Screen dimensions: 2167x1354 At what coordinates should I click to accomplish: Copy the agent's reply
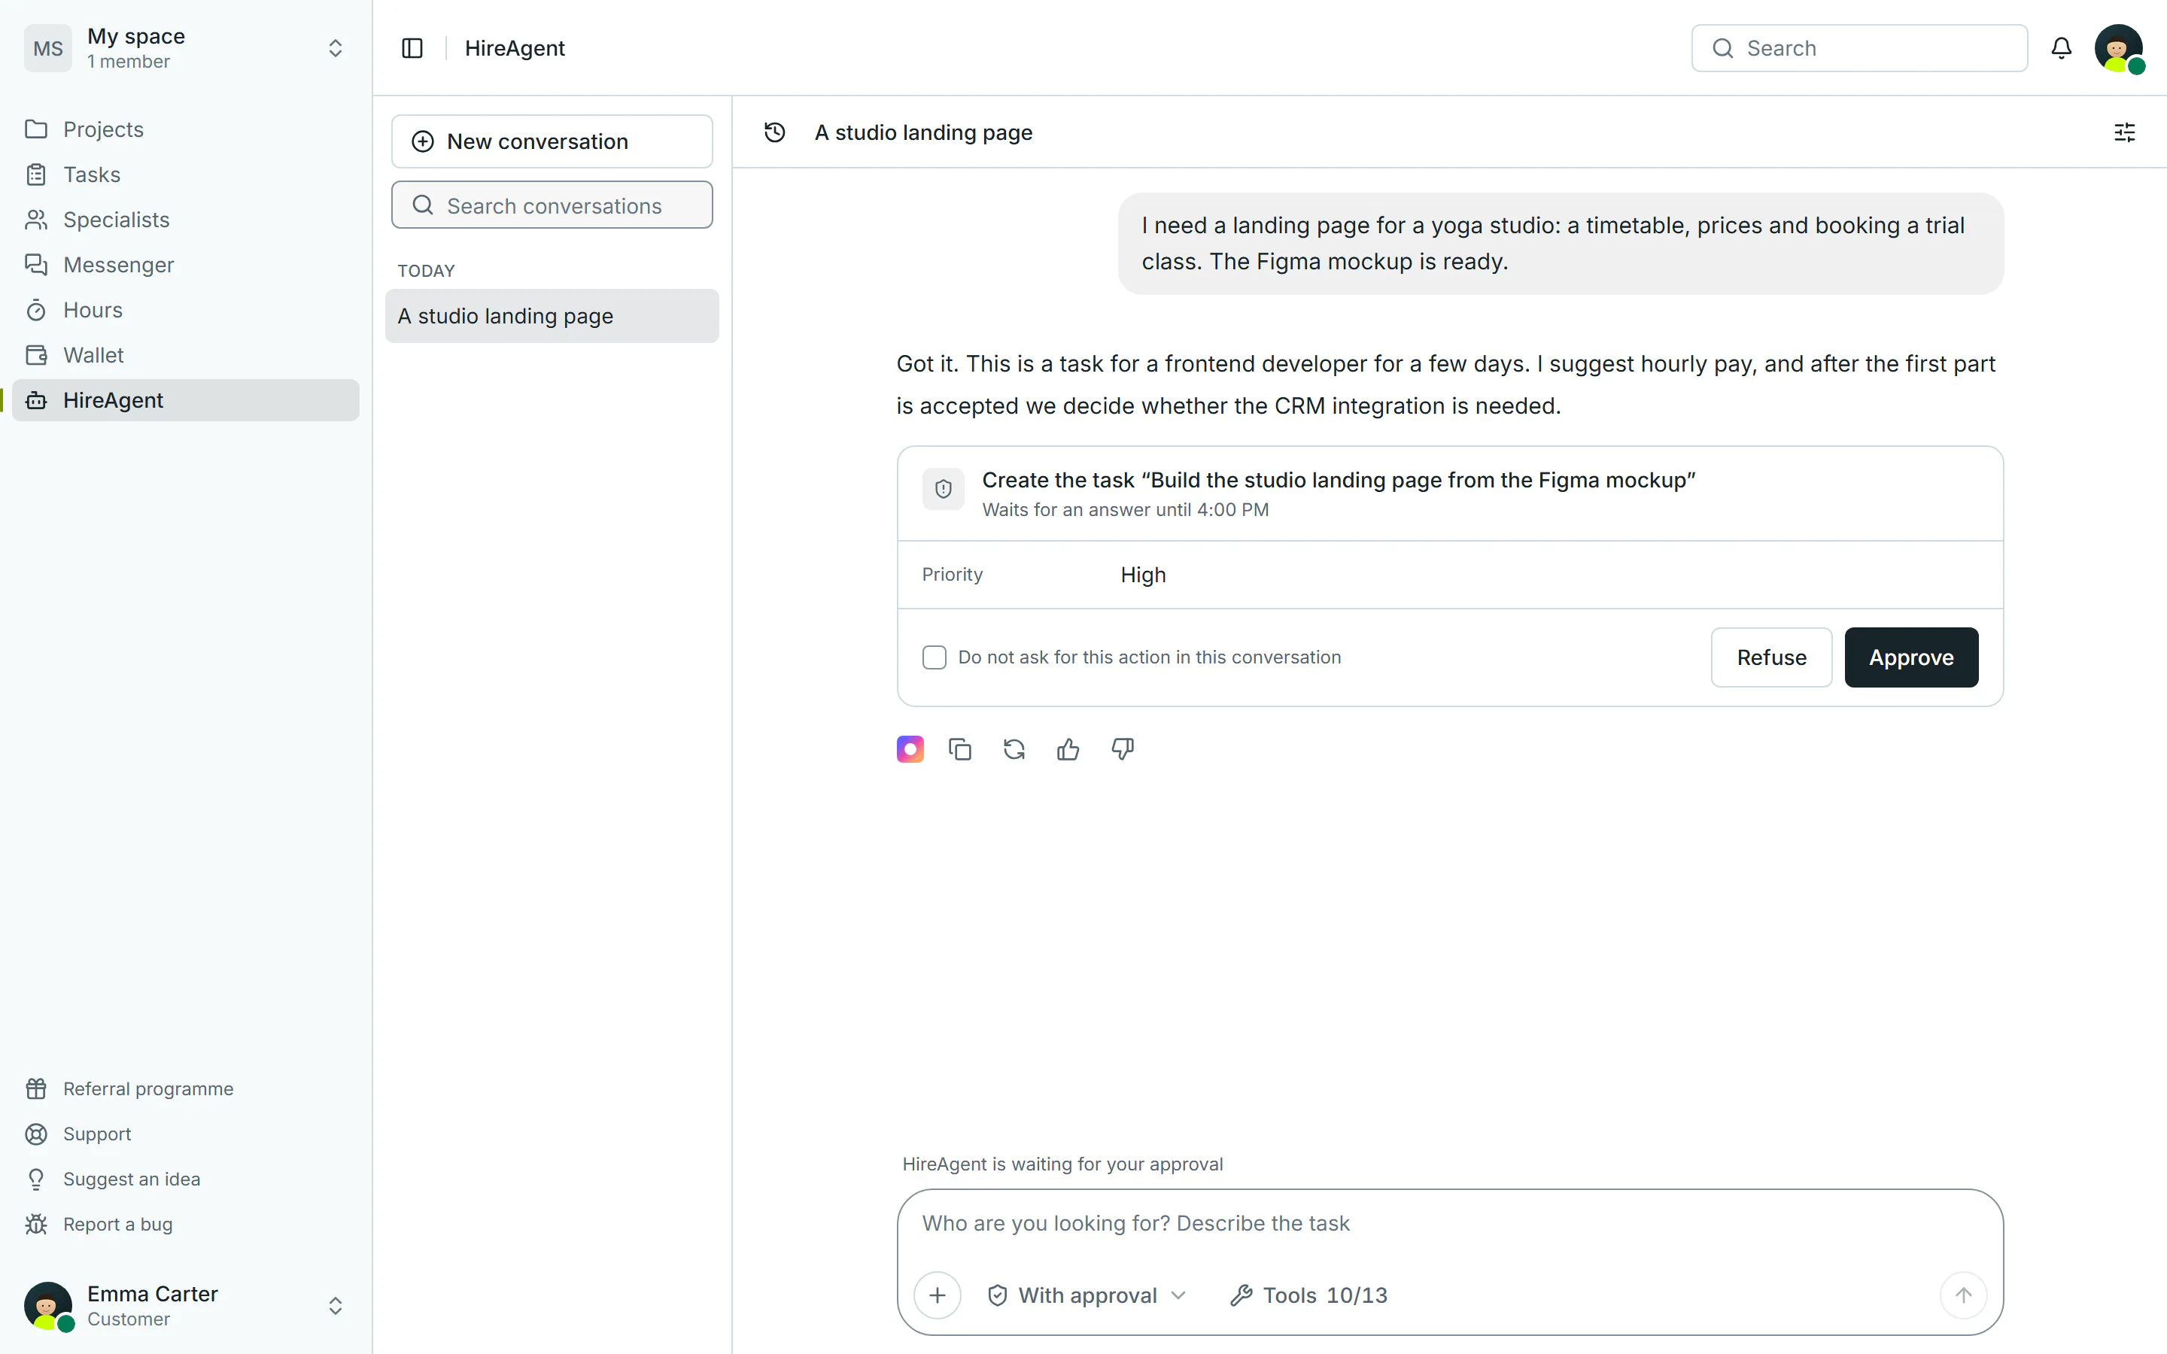point(960,748)
